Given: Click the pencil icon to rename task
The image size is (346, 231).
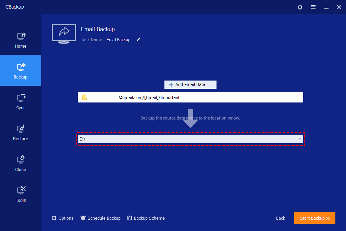Looking at the screenshot, I should tap(139, 39).
